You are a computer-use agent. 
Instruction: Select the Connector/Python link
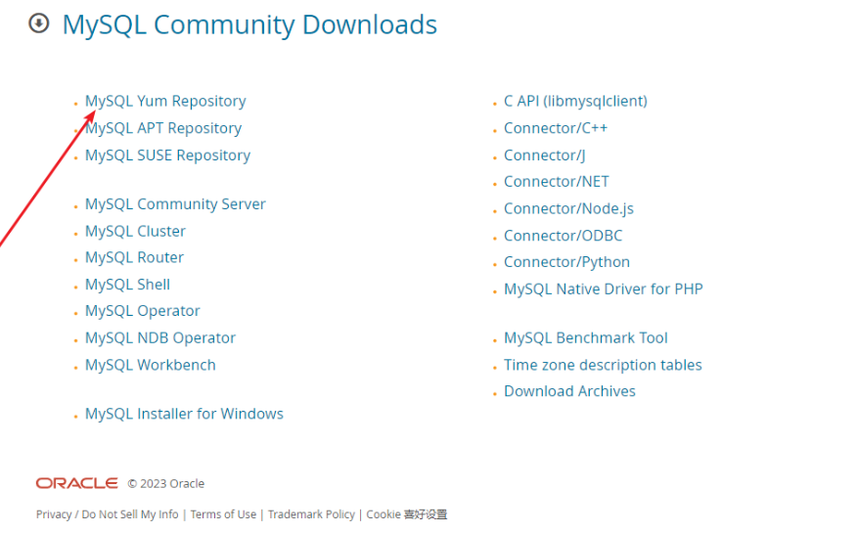[566, 262]
